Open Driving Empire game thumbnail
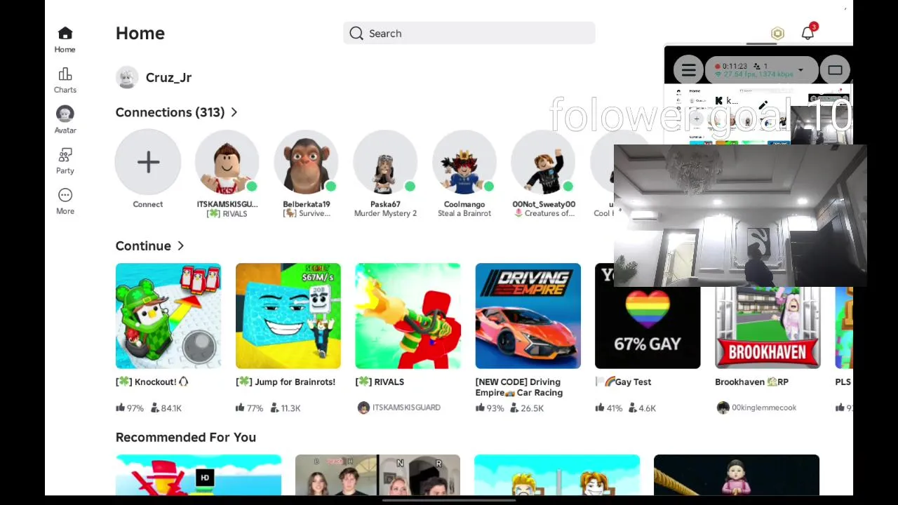Screen dimensions: 898x505 [528, 316]
